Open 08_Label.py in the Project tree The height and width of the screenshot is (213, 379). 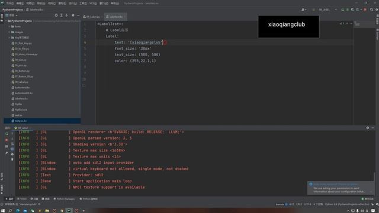click(x=20, y=82)
